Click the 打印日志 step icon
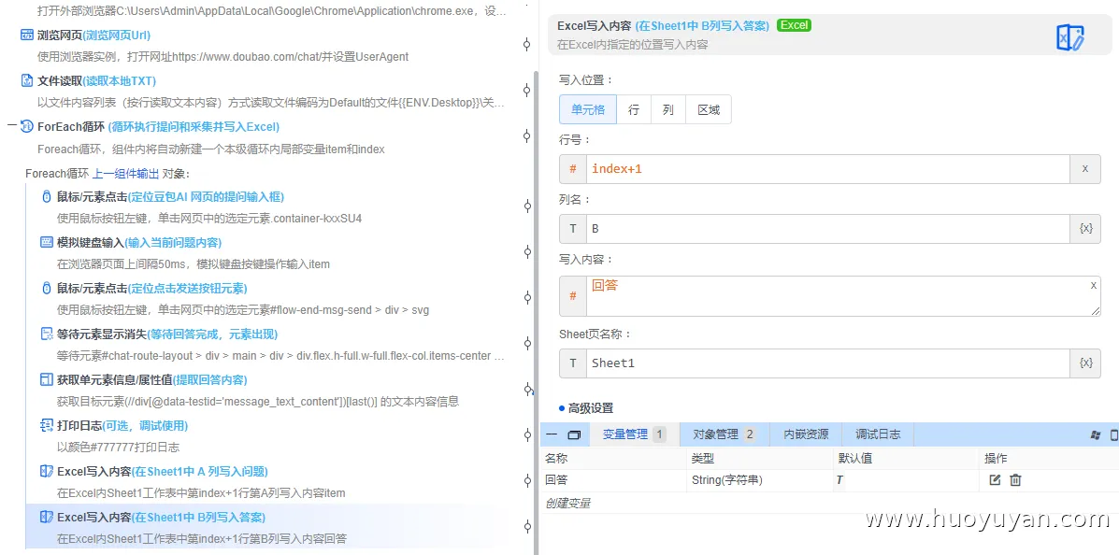 [47, 425]
